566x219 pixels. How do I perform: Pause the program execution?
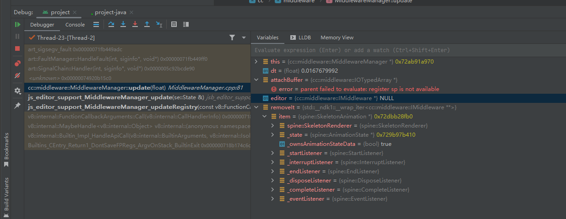(17, 36)
